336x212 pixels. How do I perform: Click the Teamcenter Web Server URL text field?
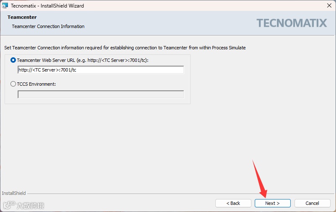coord(101,70)
